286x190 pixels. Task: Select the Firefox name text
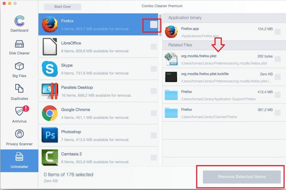pyautogui.click(x=67, y=21)
